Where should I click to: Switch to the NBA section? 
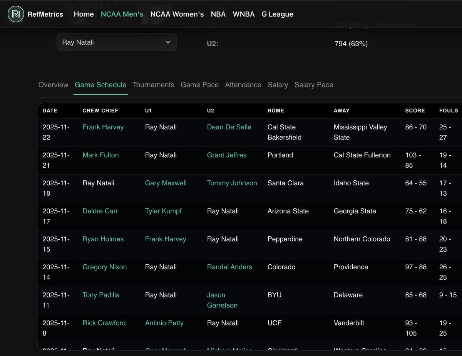(218, 14)
